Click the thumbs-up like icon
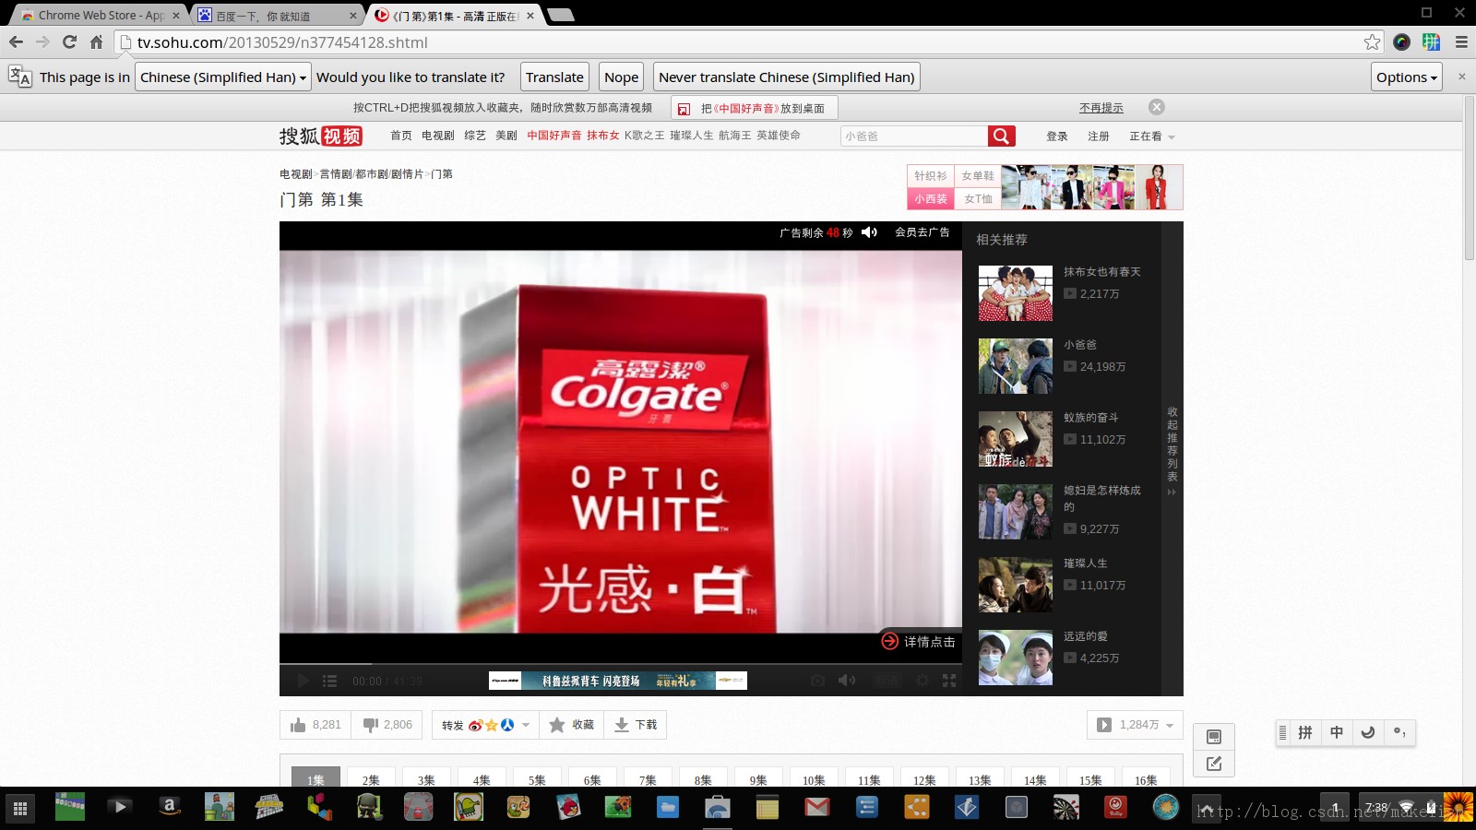 point(298,725)
